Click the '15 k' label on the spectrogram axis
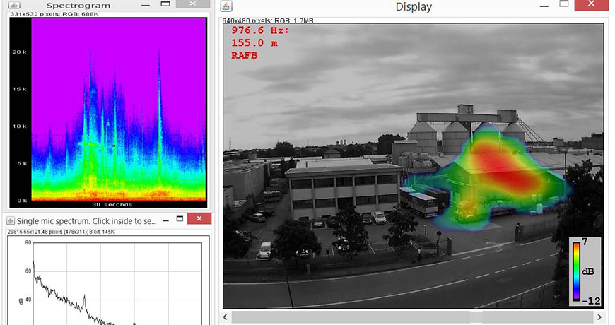 click(20, 90)
